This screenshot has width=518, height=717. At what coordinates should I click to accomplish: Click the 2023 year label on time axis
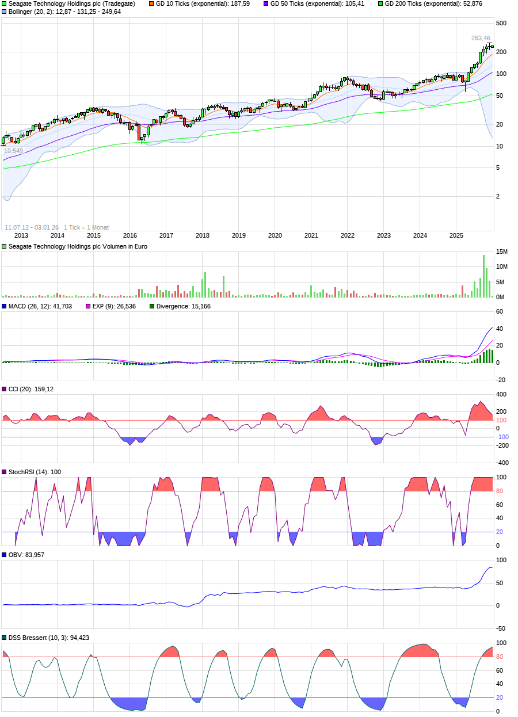[383, 235]
